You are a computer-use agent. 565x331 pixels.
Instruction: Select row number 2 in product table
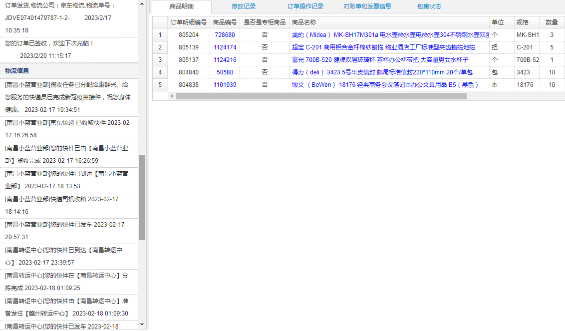(x=160, y=47)
